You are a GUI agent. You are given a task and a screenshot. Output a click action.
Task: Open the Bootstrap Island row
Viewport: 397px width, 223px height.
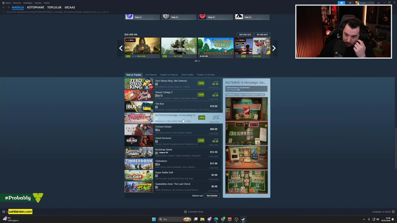[172, 152]
